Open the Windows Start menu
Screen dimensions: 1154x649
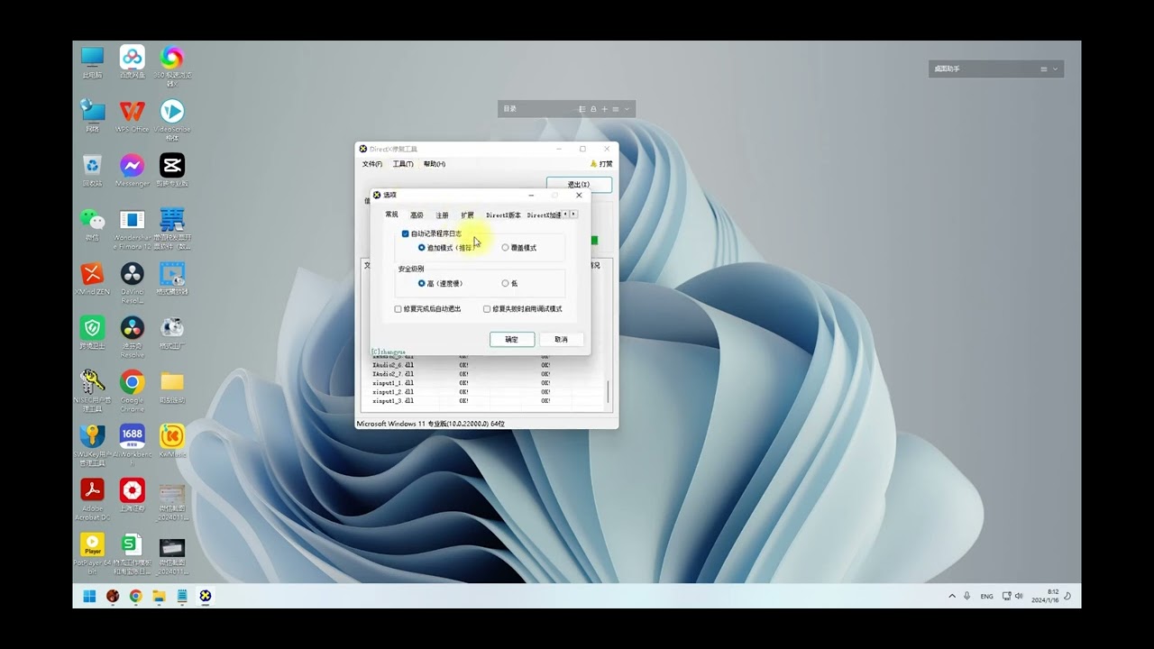pos(89,596)
